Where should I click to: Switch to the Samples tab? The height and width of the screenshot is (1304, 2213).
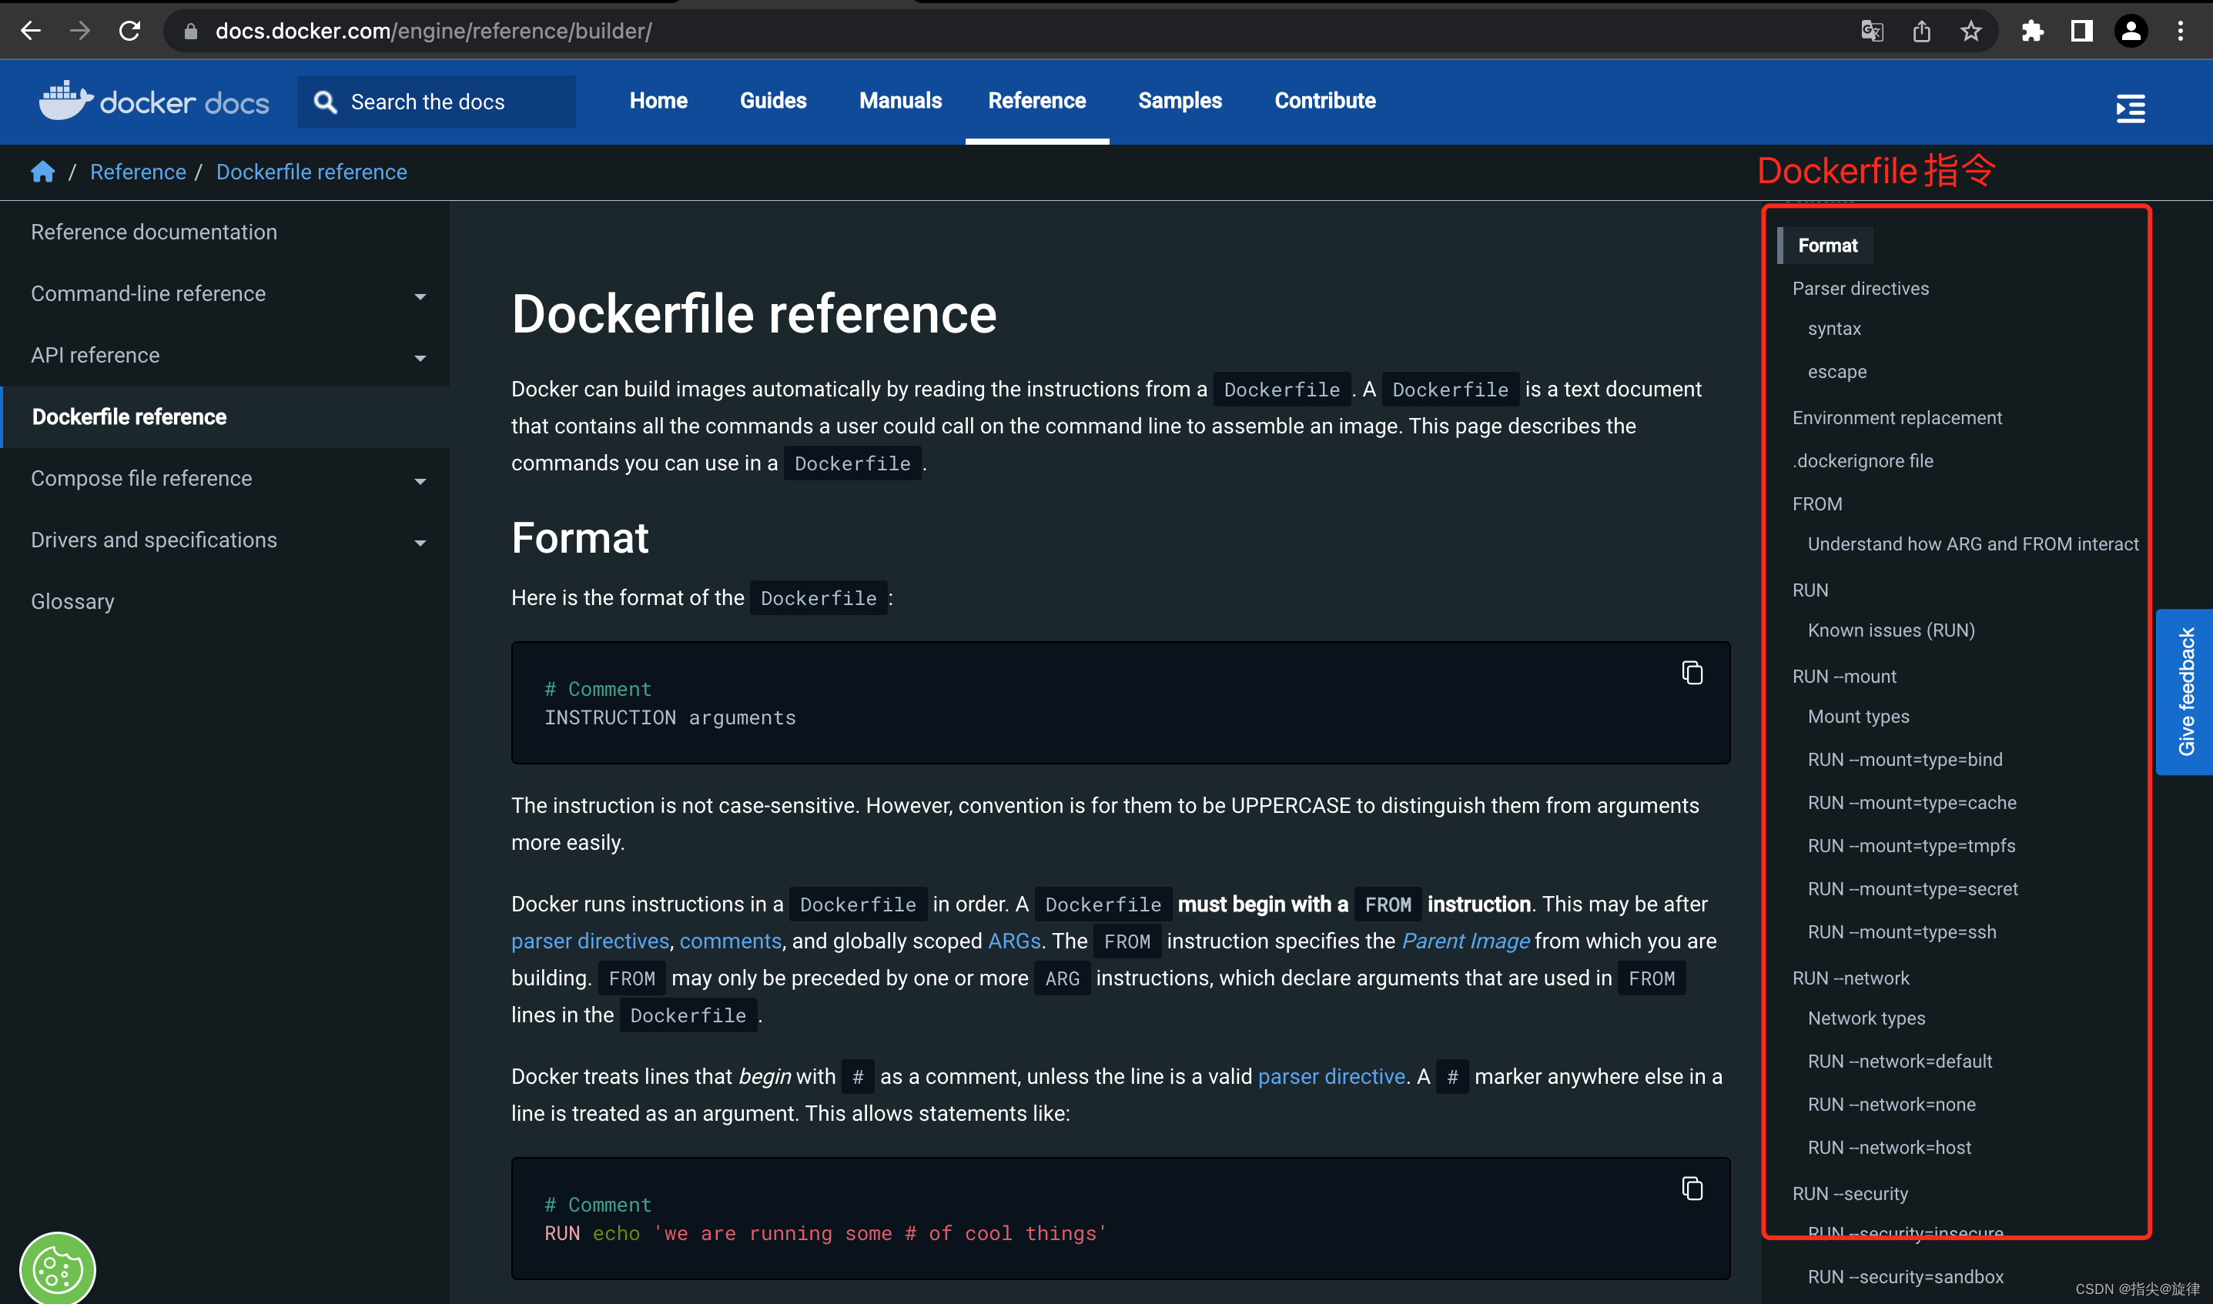pos(1180,101)
